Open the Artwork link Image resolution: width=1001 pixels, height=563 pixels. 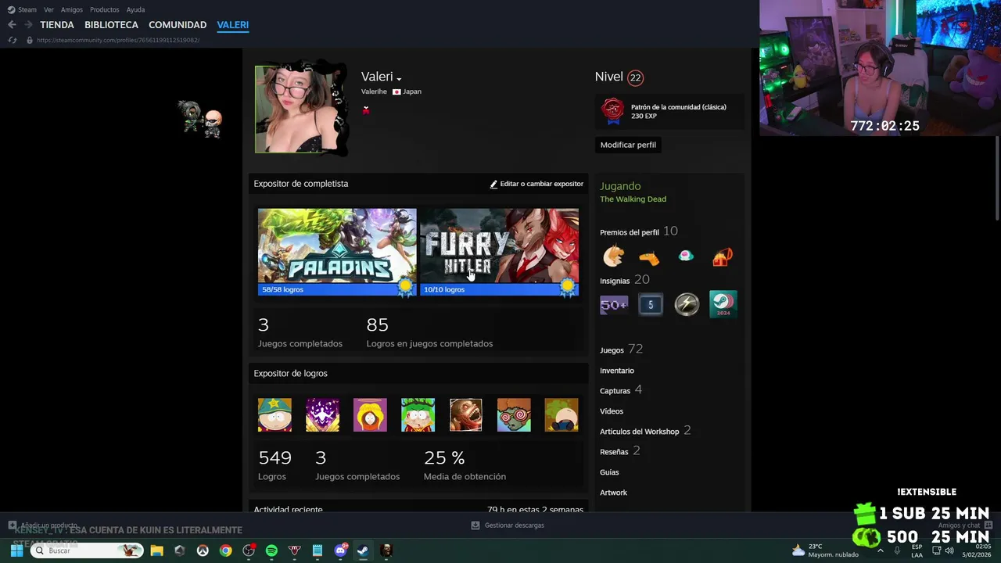coord(613,493)
